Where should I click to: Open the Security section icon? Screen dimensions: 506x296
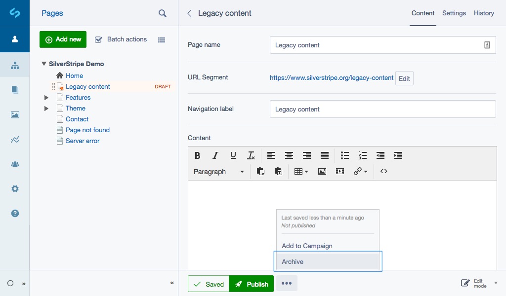[15, 164]
